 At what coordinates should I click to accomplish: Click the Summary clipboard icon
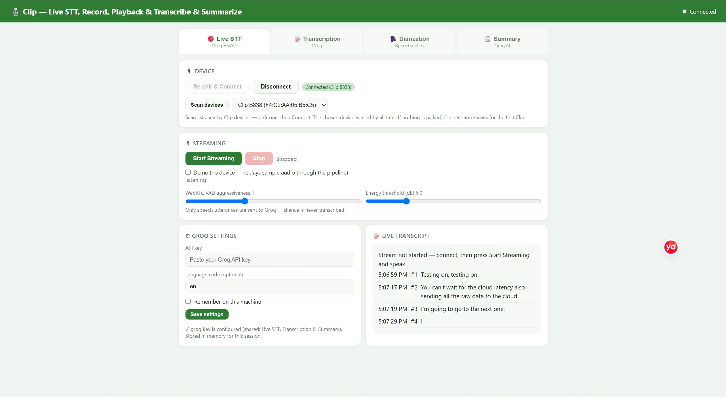[x=487, y=39]
